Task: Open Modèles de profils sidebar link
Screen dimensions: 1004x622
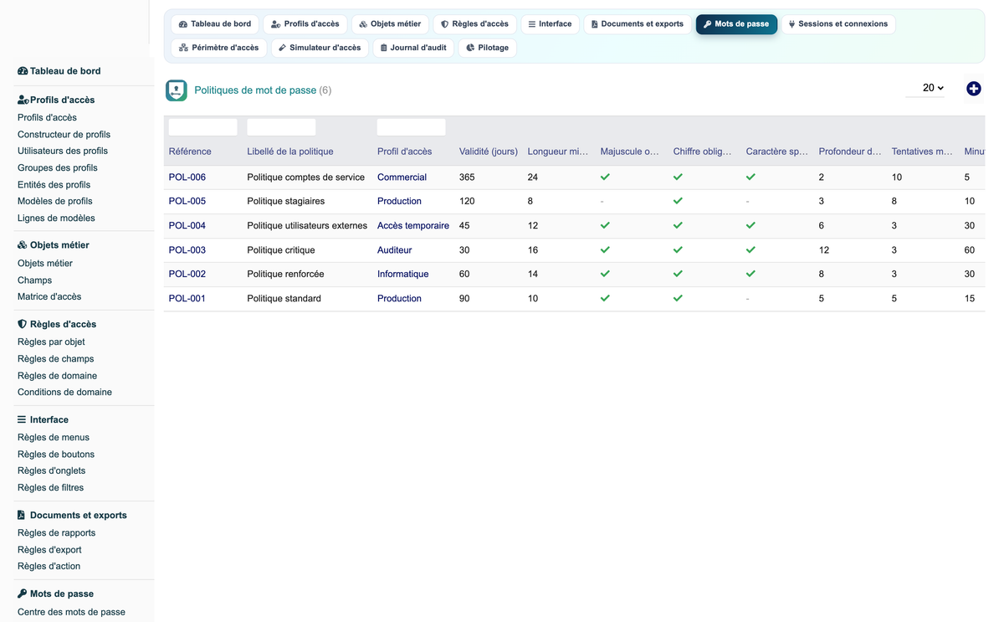Action: click(55, 202)
